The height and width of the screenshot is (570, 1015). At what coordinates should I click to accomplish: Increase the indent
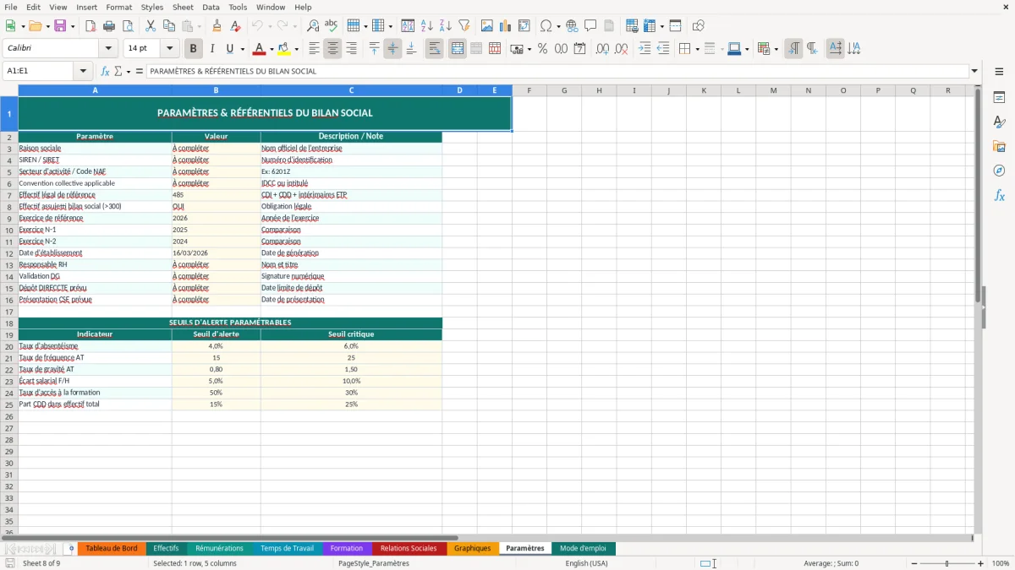click(645, 49)
